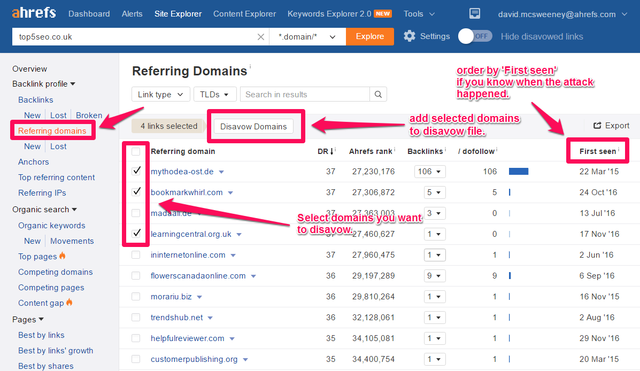Screen dimensions: 640x371
Task: Open Competing domains link
Action: pyautogui.click(x=56, y=272)
